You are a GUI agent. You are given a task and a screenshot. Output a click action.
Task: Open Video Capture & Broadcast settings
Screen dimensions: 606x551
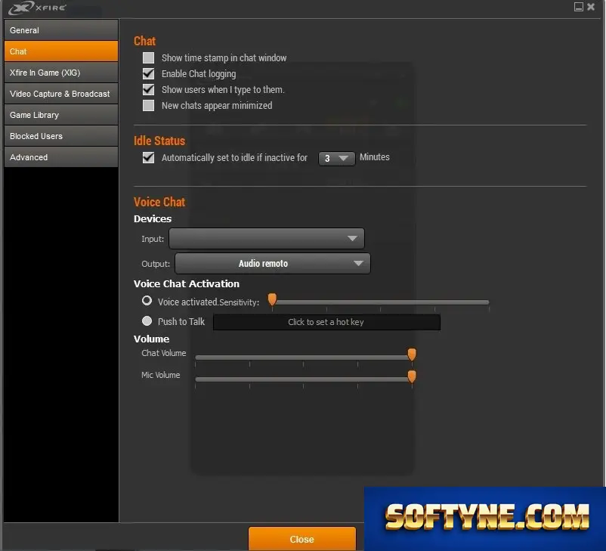point(61,94)
